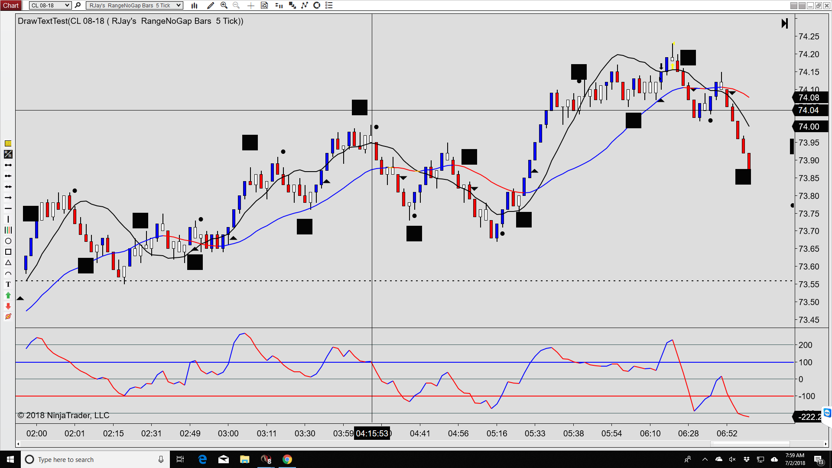This screenshot has width=832, height=468.
Task: Expand the RangeNoGap Bars 5 Tick selector
Action: (x=179, y=6)
